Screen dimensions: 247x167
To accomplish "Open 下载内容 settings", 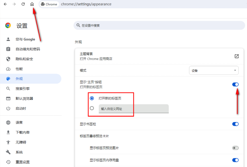I will tap(31, 132).
